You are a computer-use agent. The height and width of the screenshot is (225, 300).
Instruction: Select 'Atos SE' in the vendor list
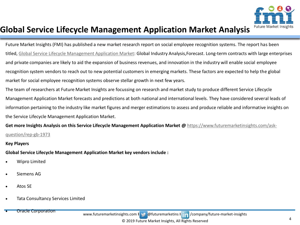pos(24,186)
